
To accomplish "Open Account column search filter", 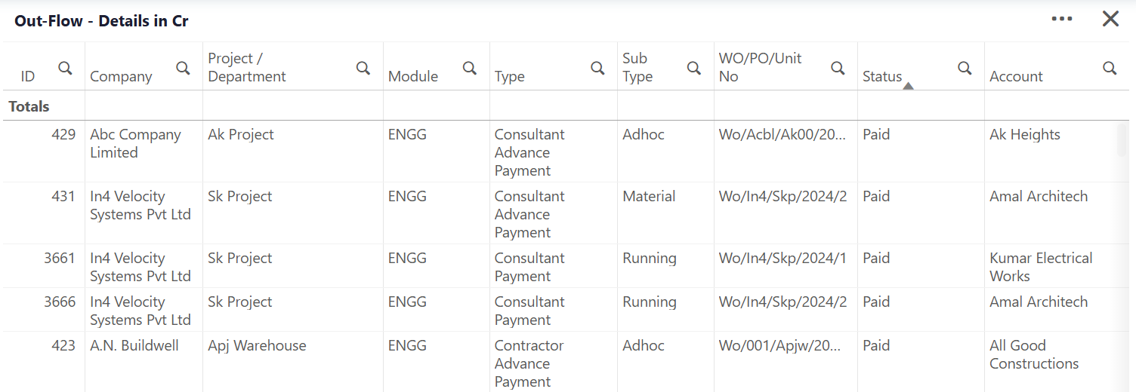I will tap(1110, 68).
